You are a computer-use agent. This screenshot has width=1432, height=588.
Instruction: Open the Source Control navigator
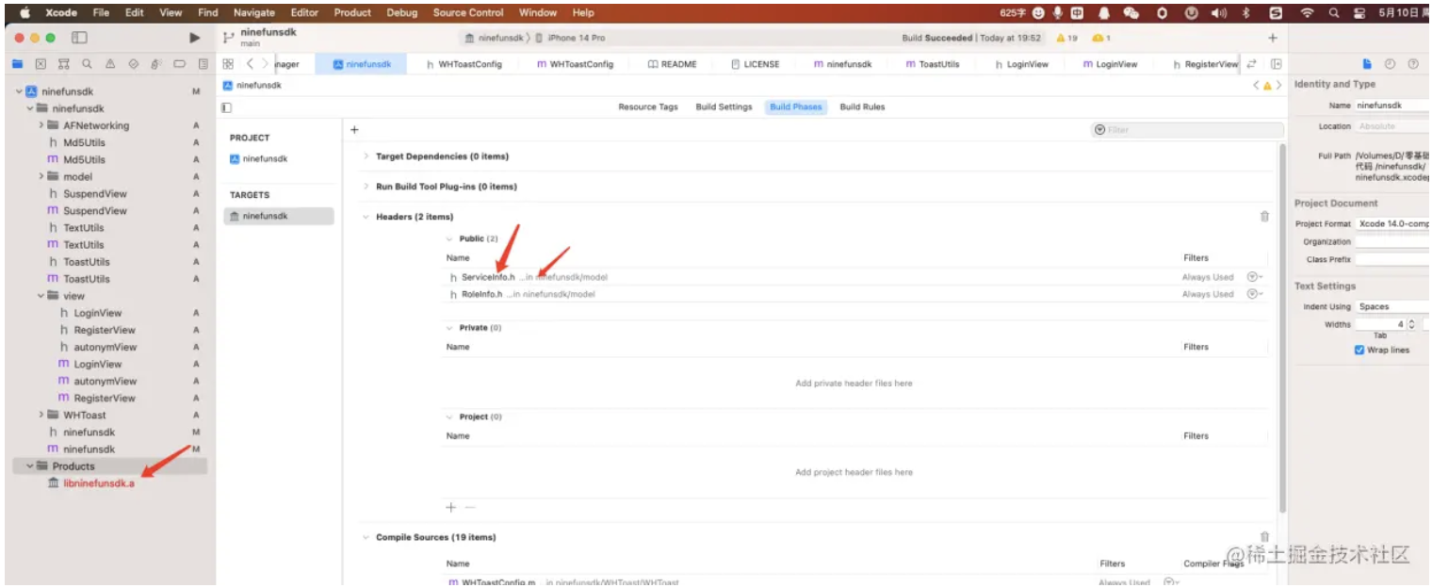tap(41, 64)
